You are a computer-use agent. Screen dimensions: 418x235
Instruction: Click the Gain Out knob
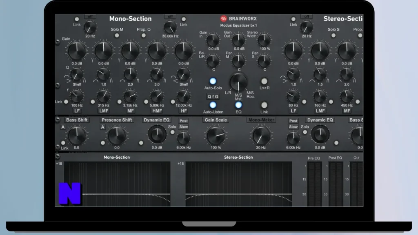pyautogui.click(x=238, y=40)
